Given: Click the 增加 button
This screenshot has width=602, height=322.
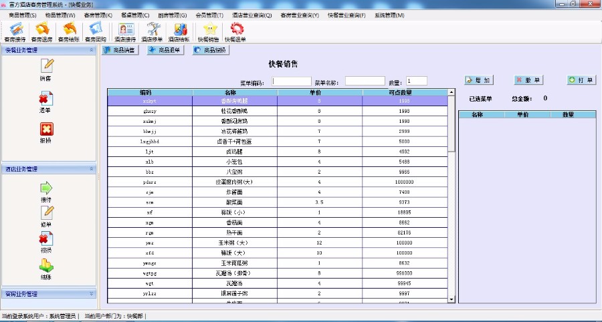Looking at the screenshot, I should pos(479,80).
